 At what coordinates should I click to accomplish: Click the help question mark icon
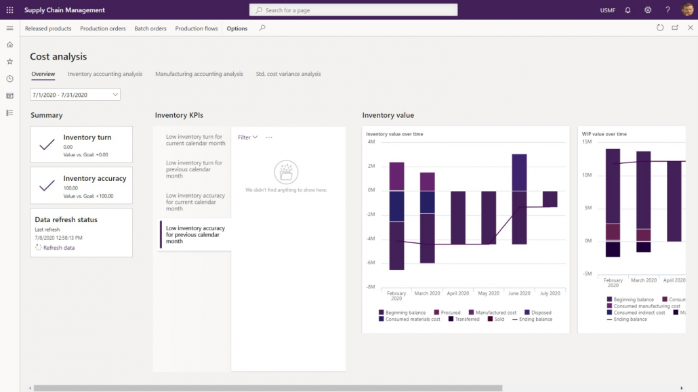pyautogui.click(x=668, y=10)
